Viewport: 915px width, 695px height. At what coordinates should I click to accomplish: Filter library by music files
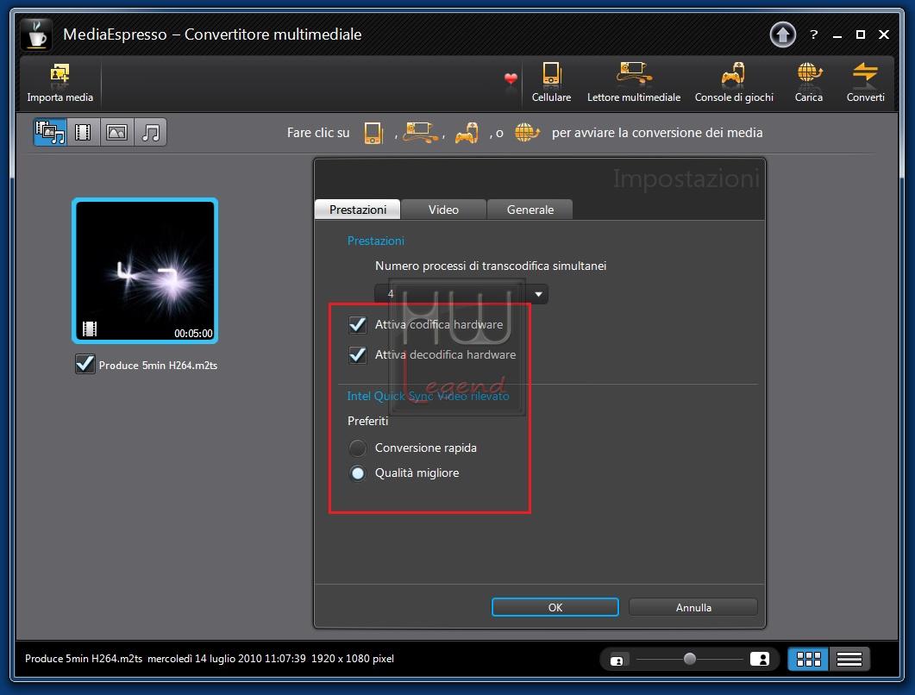click(x=151, y=133)
